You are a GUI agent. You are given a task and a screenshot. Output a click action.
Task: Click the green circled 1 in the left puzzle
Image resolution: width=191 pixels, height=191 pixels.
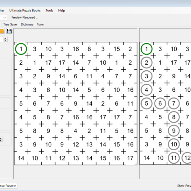point(21,49)
